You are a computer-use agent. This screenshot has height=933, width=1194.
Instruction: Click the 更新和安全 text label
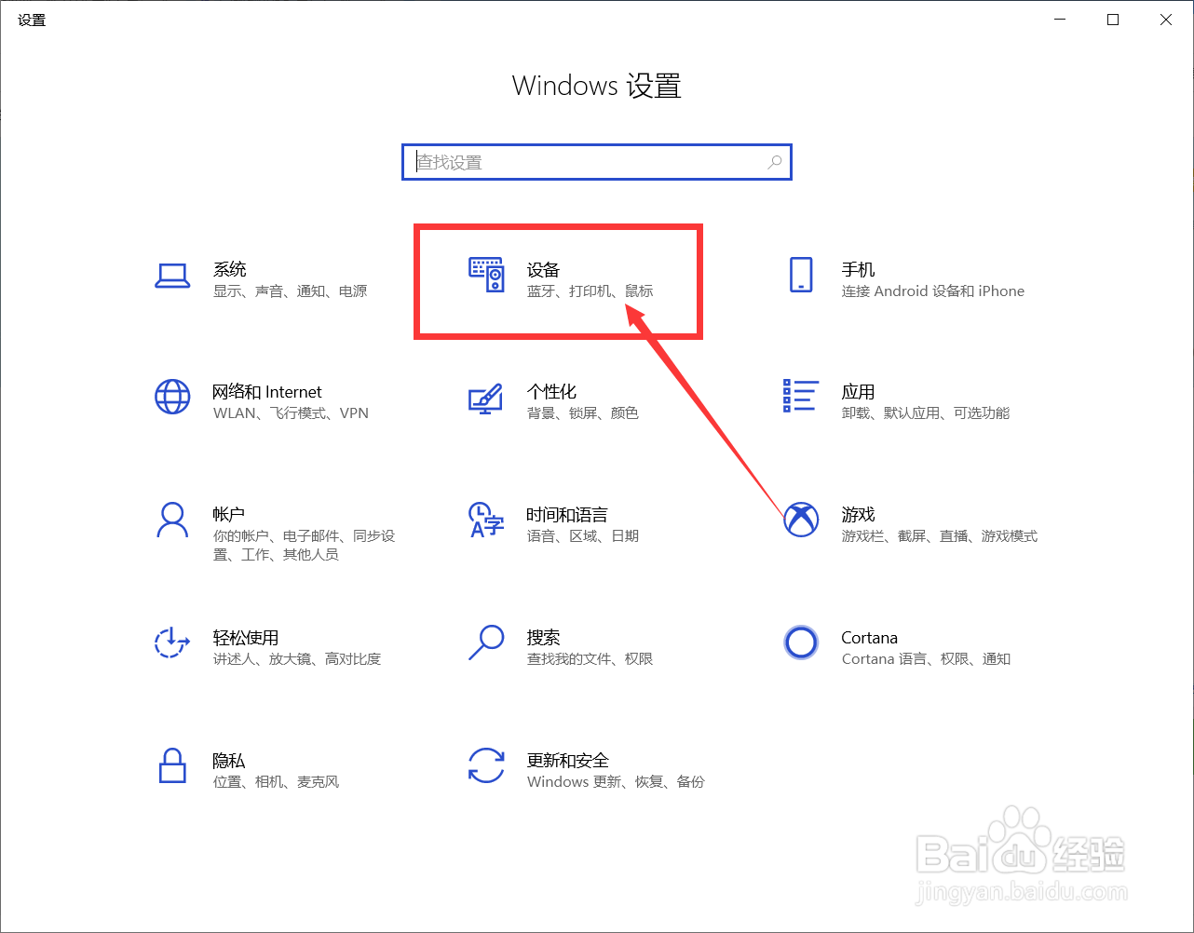(x=568, y=760)
